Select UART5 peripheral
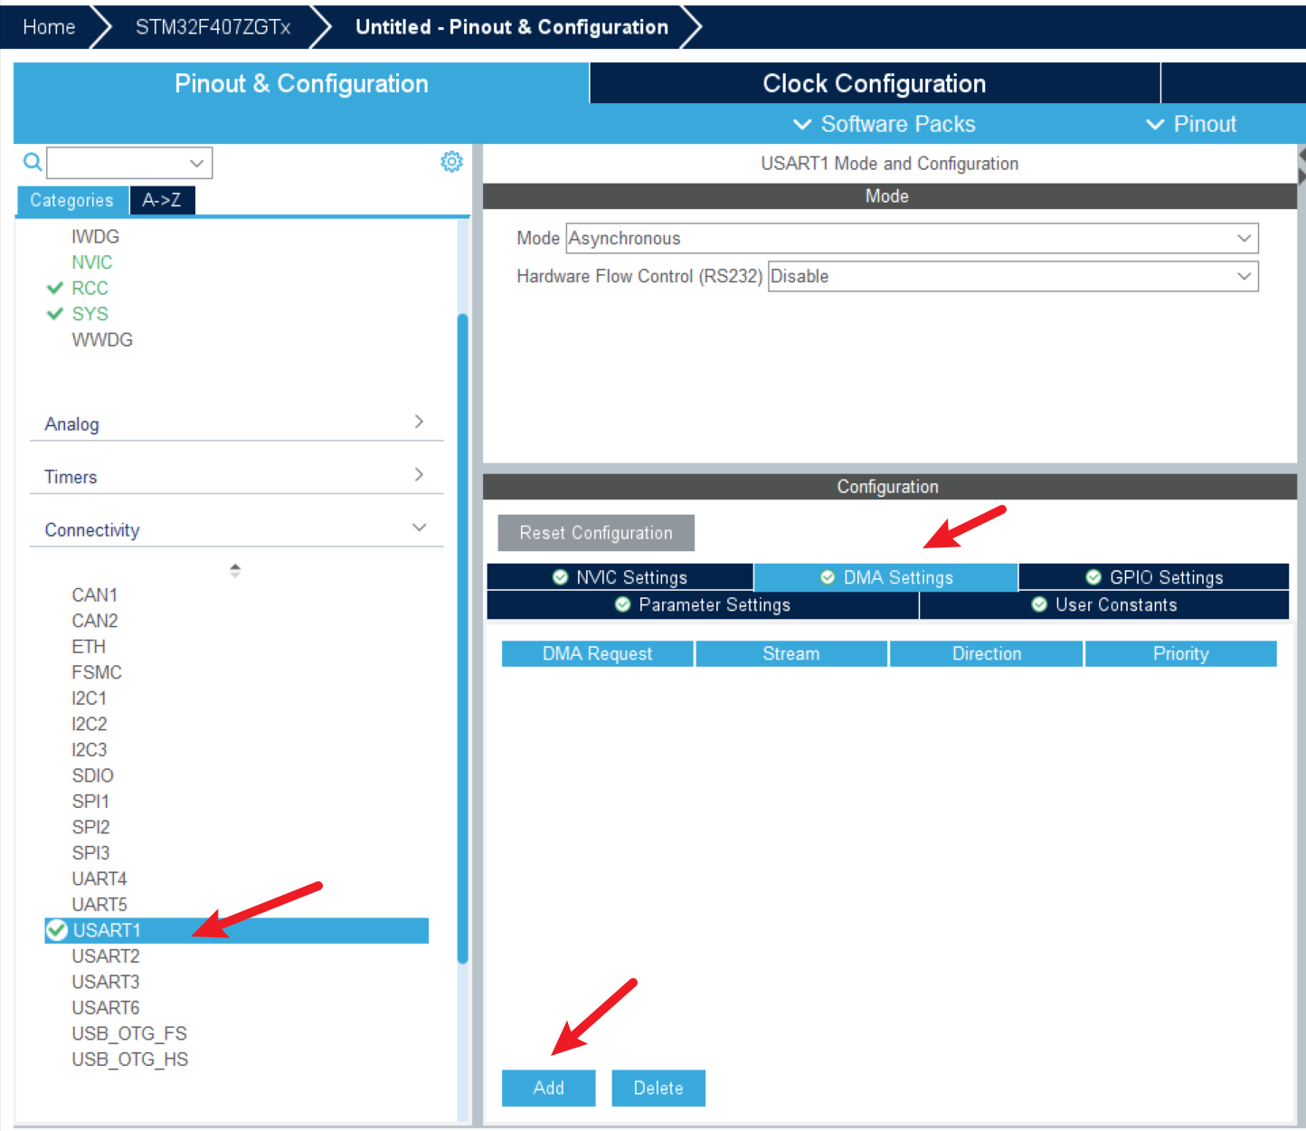The height and width of the screenshot is (1131, 1306). point(99,904)
